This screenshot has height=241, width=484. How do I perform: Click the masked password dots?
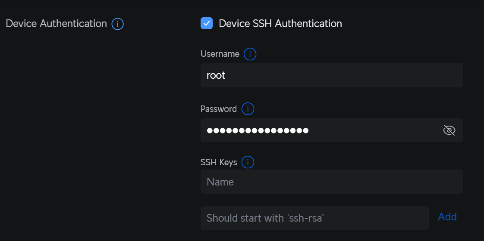tap(258, 130)
